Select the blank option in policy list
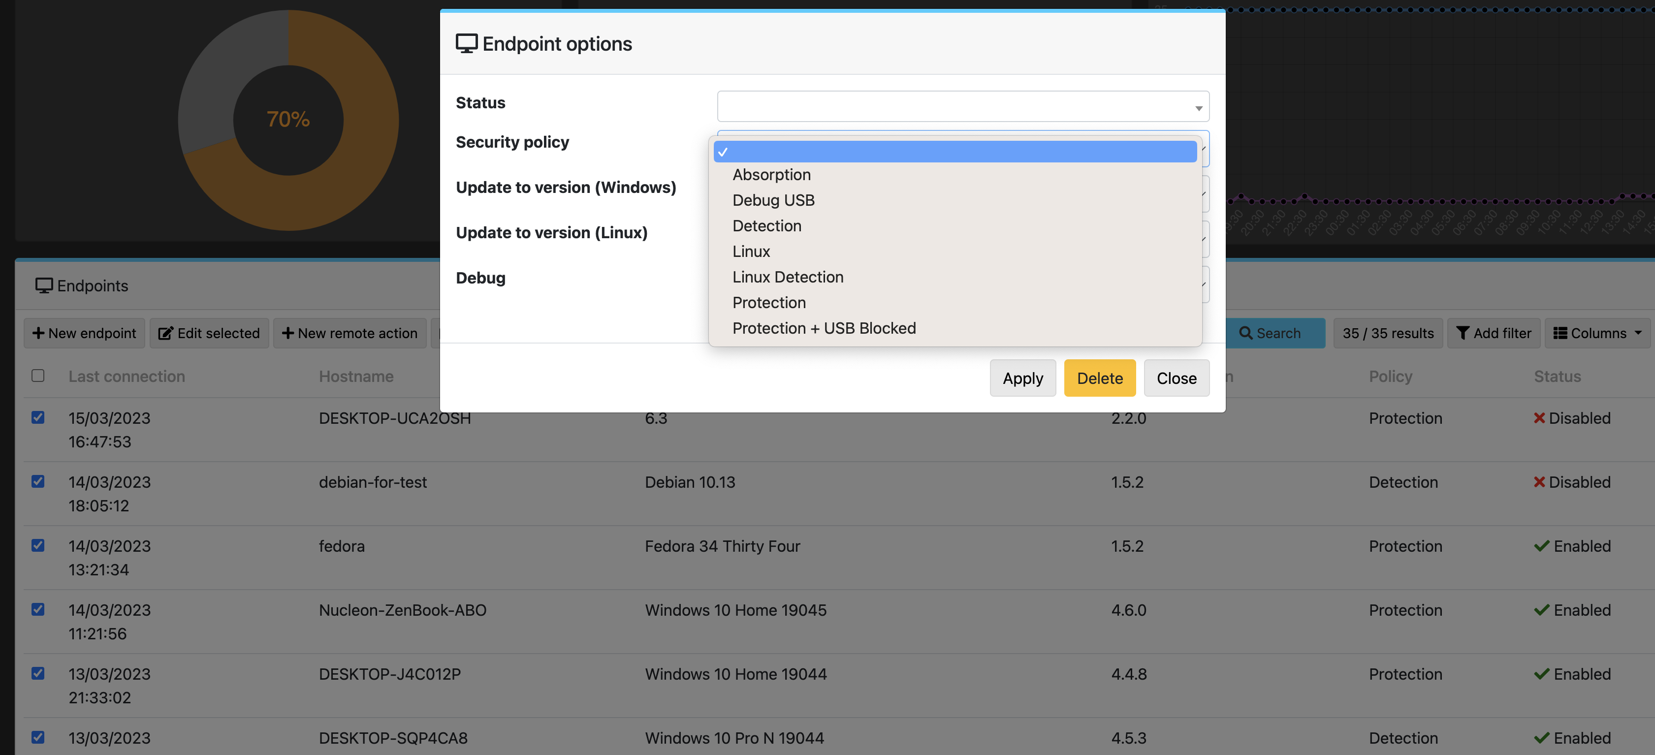The image size is (1655, 755). 955,152
